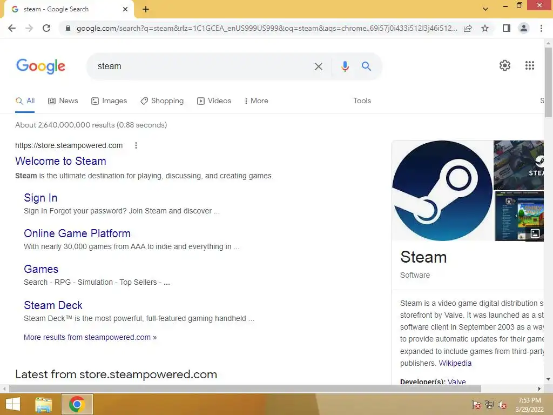
Task: Open Google quick settings gear
Action: (x=505, y=65)
